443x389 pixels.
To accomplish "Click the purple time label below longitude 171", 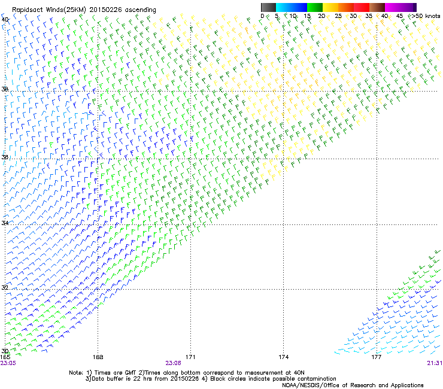I will pos(173,363).
